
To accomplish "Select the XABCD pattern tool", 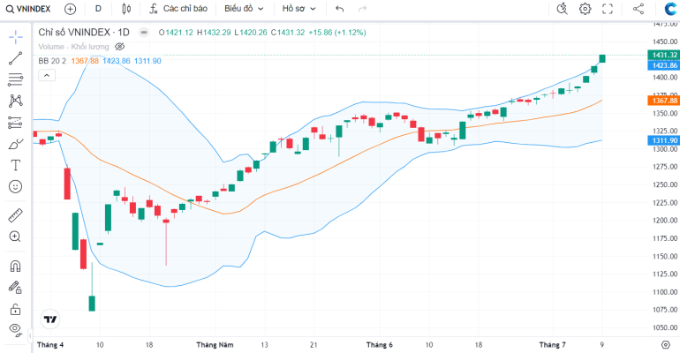I will tap(16, 101).
